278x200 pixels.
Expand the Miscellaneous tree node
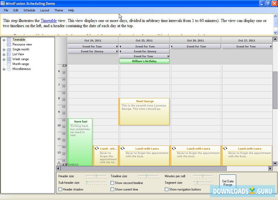[x=4, y=69]
